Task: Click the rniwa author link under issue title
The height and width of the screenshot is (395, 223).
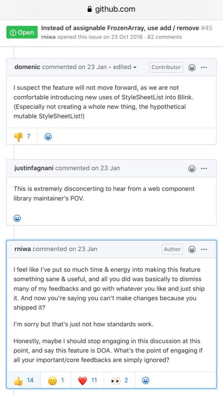Action: point(48,37)
